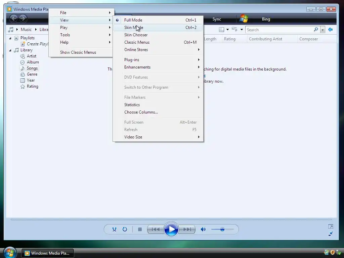Click the Forward navigation arrow
This screenshot has height=258, width=344.
(x=23, y=19)
